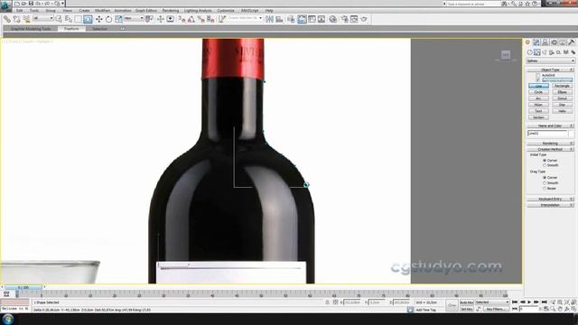Screen dimensions: 578x325
Task: Open the Named Selection Sets dropdown
Action: coord(245,18)
